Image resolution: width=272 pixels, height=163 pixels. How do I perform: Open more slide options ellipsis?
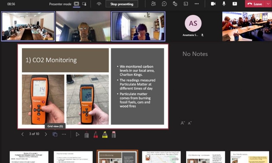click(x=64, y=134)
